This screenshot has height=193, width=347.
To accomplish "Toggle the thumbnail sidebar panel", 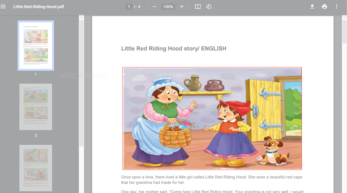I will pos(3,6).
